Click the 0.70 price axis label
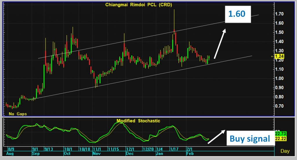The image size is (297, 160). coord(279,106)
